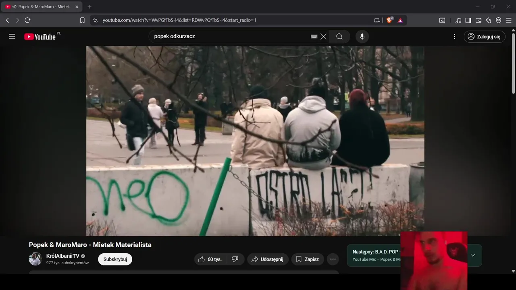
Task: Go back to previous page
Action: tap(7, 20)
